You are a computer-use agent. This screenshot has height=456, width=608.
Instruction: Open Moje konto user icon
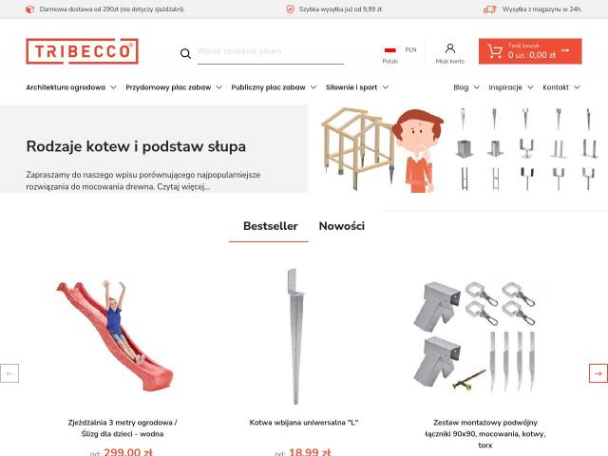coord(449,48)
